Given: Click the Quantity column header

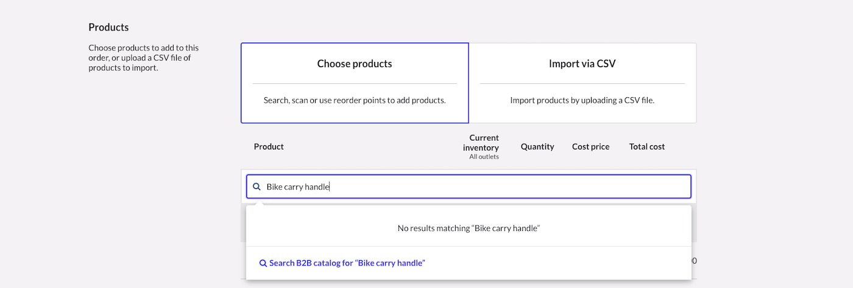Looking at the screenshot, I should coord(537,146).
